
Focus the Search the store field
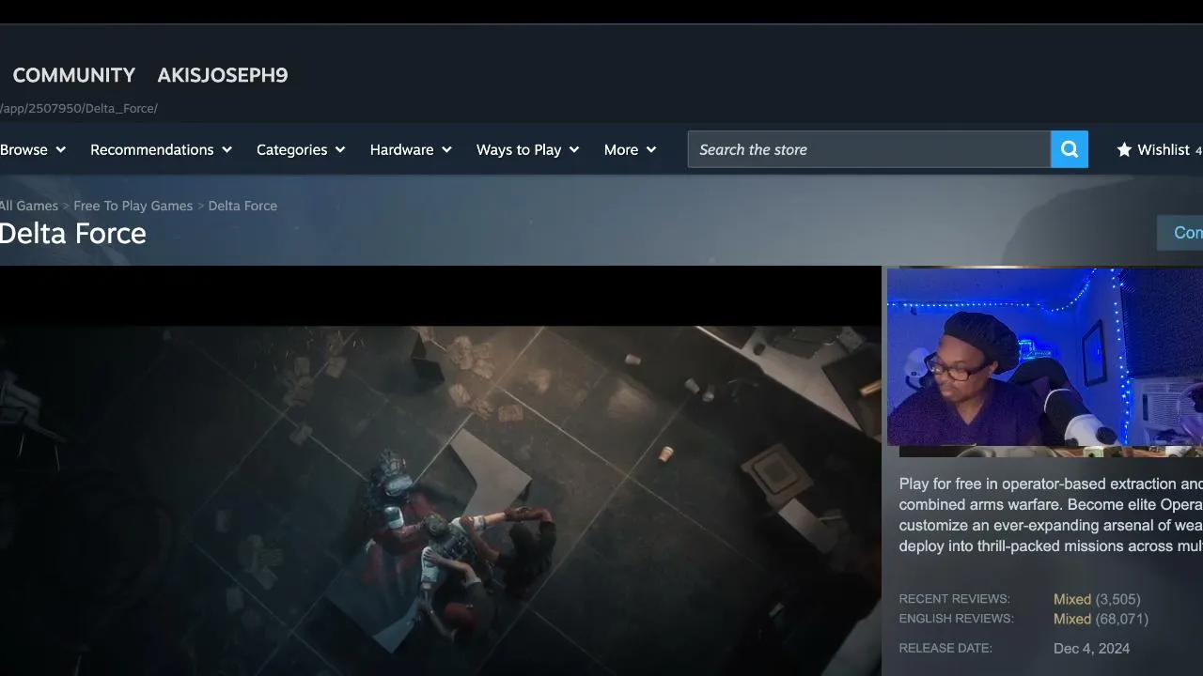click(869, 149)
